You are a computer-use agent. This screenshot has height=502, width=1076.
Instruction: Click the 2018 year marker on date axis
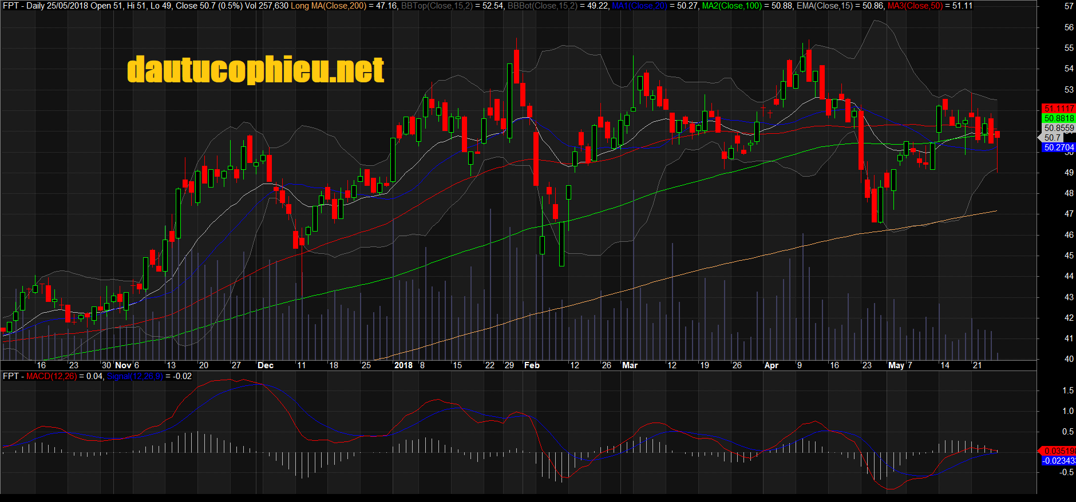pyautogui.click(x=403, y=365)
